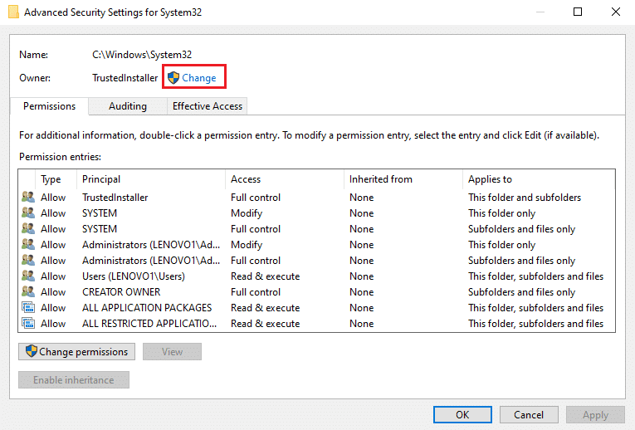
Task: Click the Change owner link
Action: 199,78
